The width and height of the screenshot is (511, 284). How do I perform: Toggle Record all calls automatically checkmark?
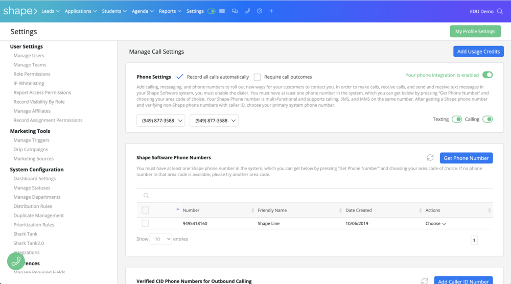tap(179, 77)
